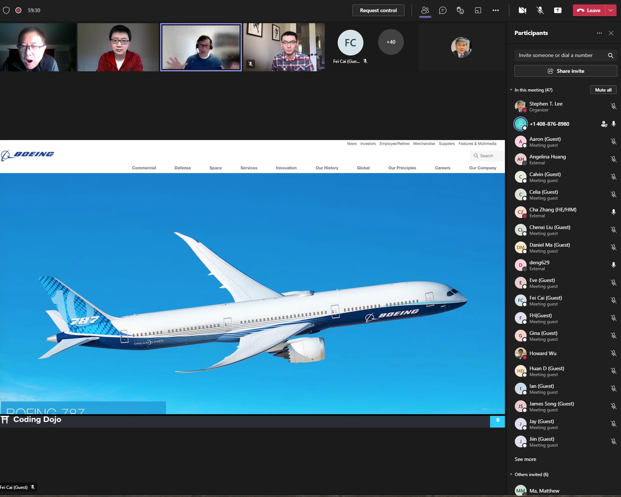Mute Cha Zhang's microphone

point(613,212)
